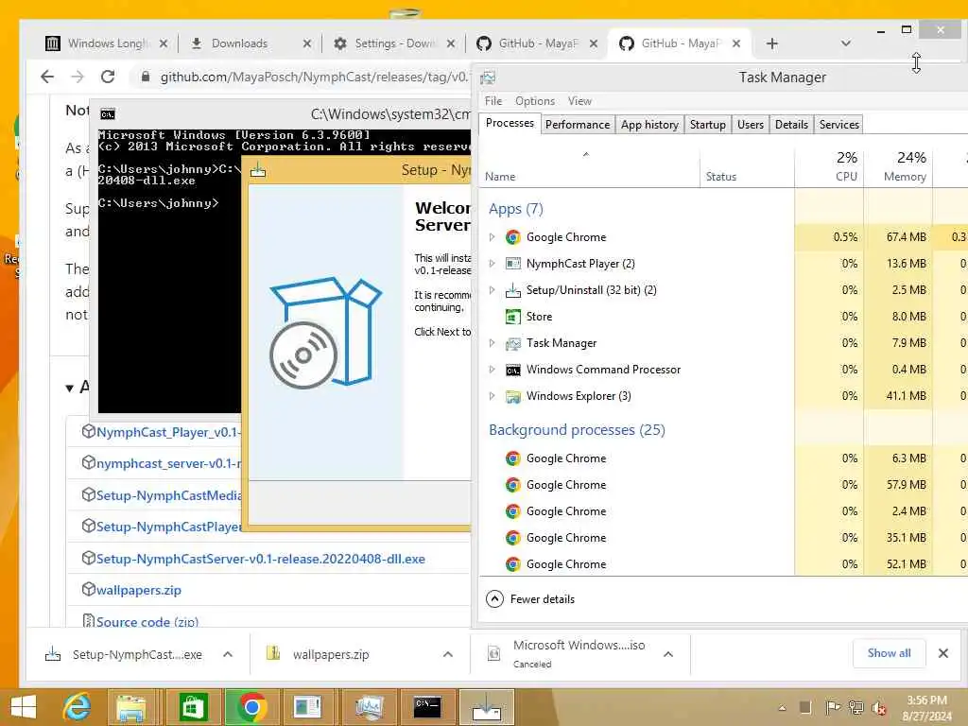The height and width of the screenshot is (726, 968).
Task: Switch to Command Prompt via taskbar icon
Action: pos(427,707)
